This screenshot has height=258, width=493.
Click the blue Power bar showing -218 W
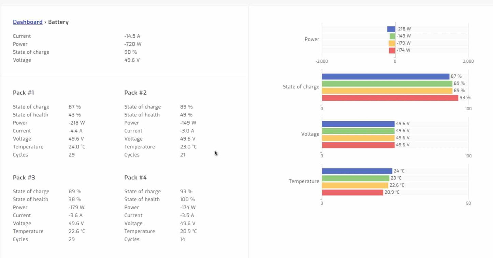[391, 29]
